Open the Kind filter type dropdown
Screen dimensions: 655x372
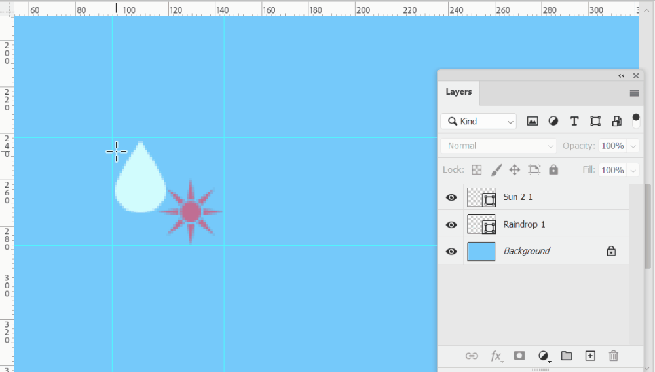click(x=479, y=122)
